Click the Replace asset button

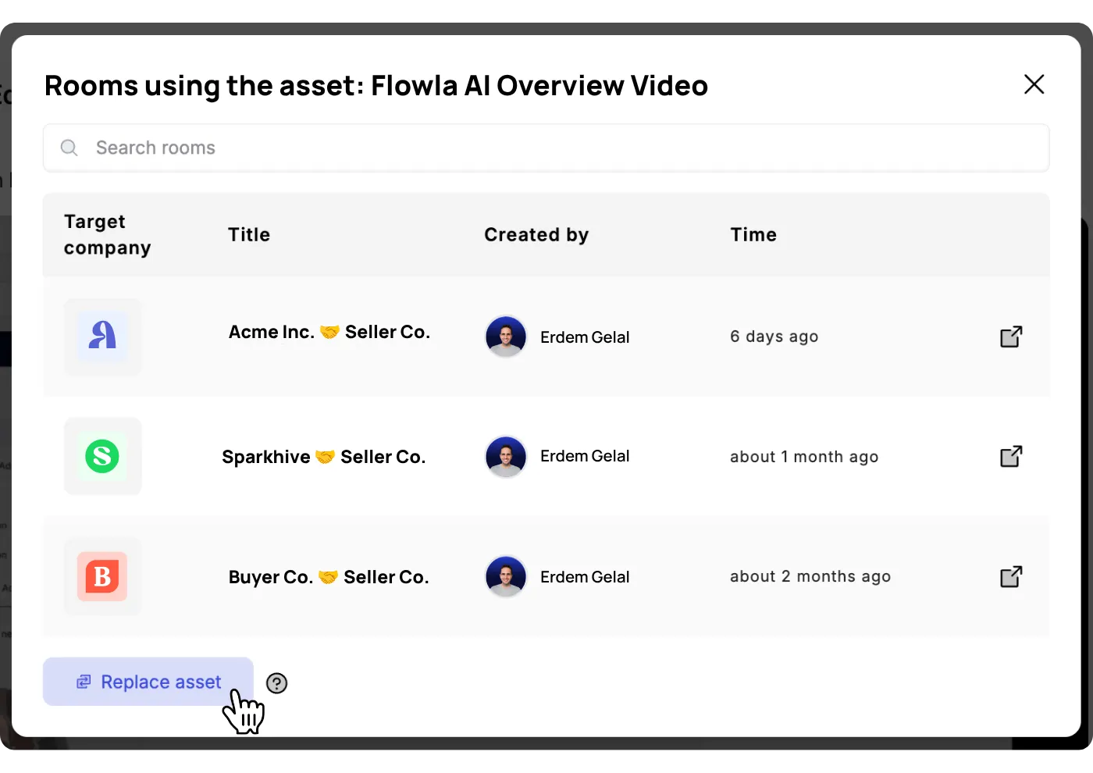tap(148, 682)
